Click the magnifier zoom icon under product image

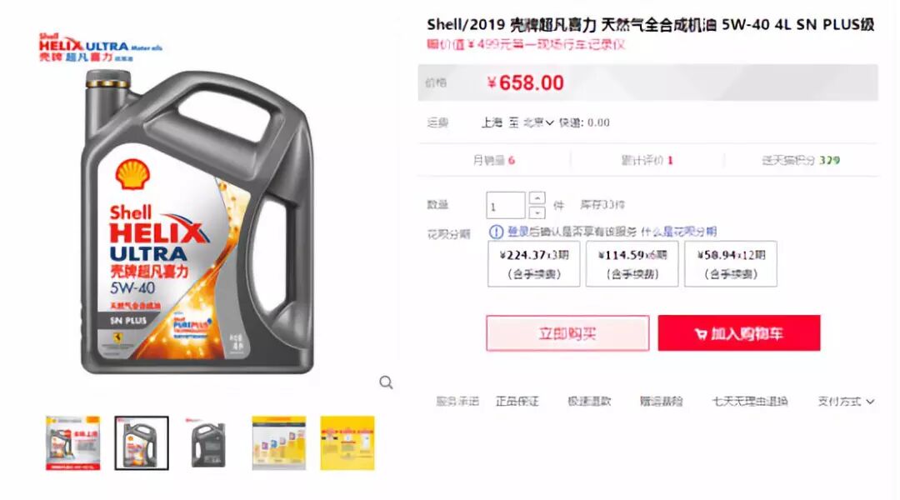(387, 382)
